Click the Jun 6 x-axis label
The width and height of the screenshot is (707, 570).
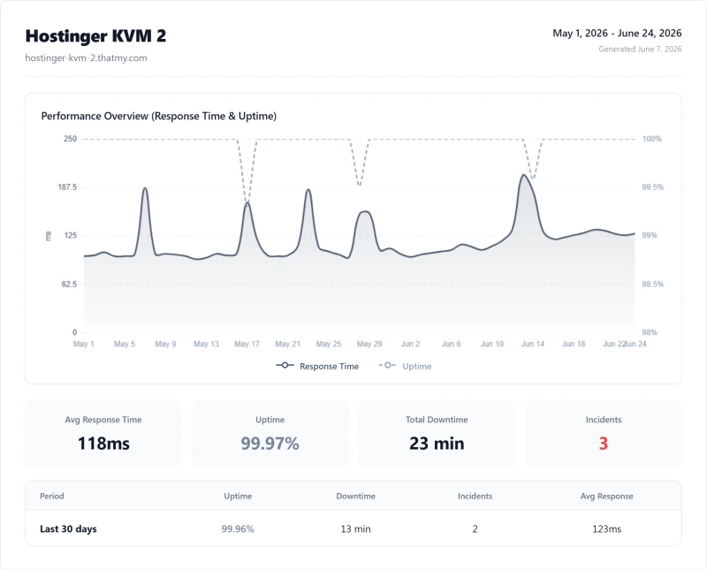[x=452, y=344]
